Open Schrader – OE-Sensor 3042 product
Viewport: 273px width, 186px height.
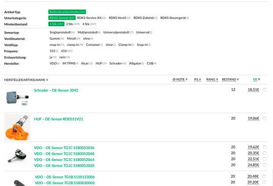(56, 91)
